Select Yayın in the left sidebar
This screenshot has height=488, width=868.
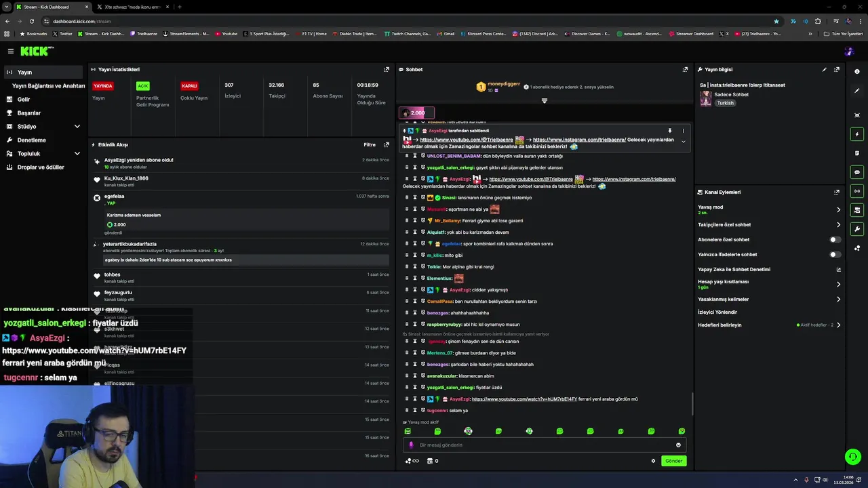click(43, 72)
